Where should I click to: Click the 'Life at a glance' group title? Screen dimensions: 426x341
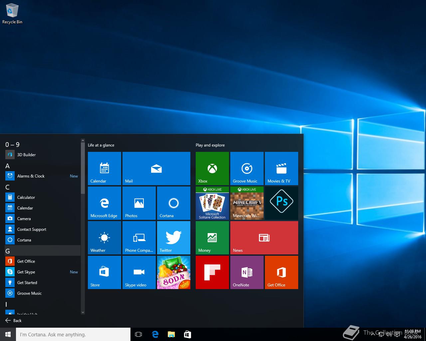(x=101, y=145)
